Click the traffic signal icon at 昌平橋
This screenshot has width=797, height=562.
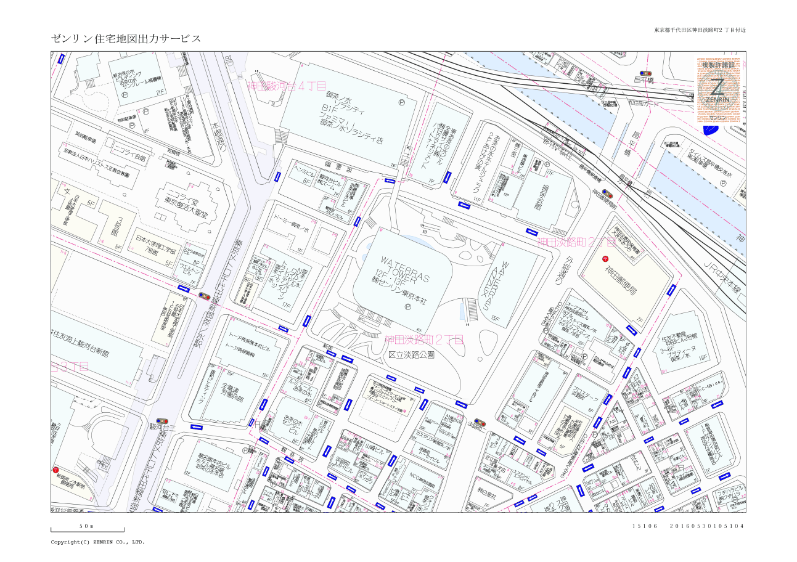tap(646, 73)
